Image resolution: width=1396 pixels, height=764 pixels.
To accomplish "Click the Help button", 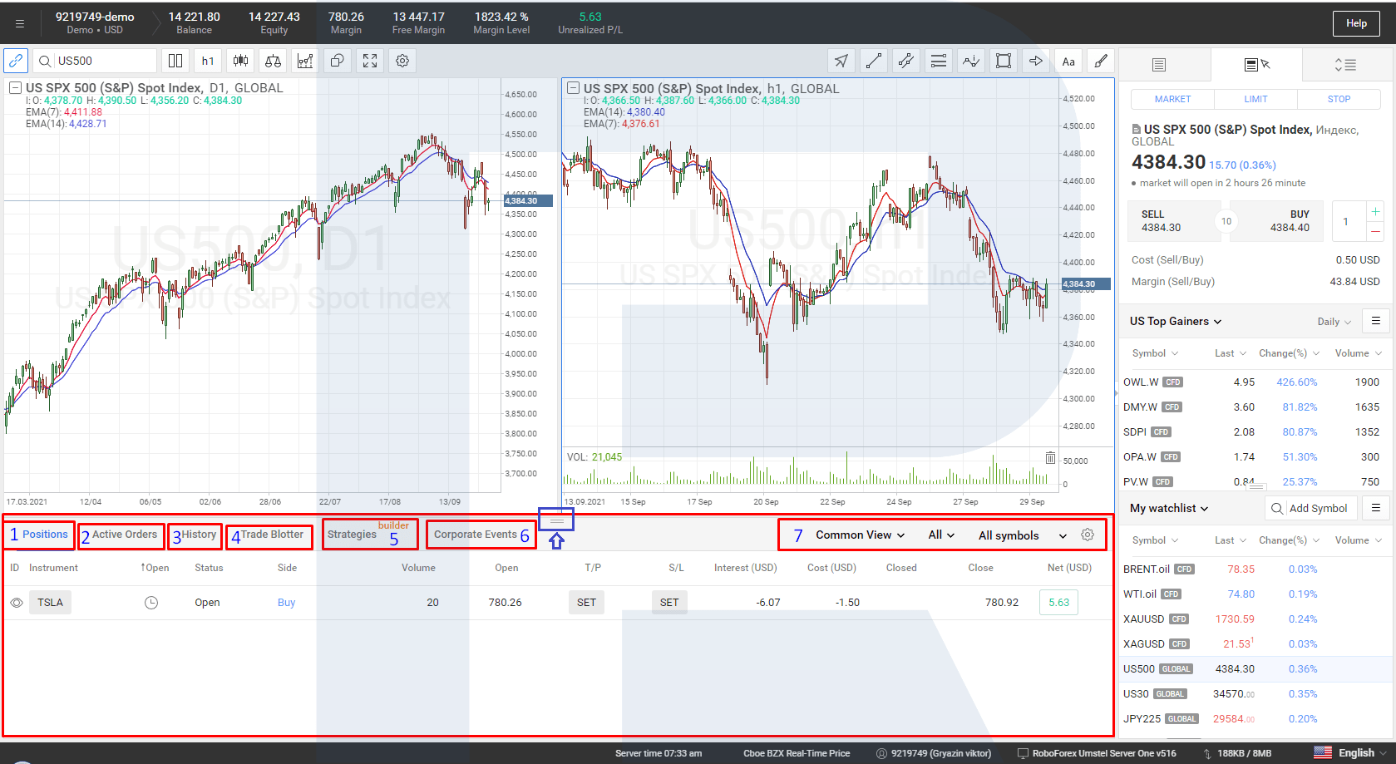I will [1356, 23].
